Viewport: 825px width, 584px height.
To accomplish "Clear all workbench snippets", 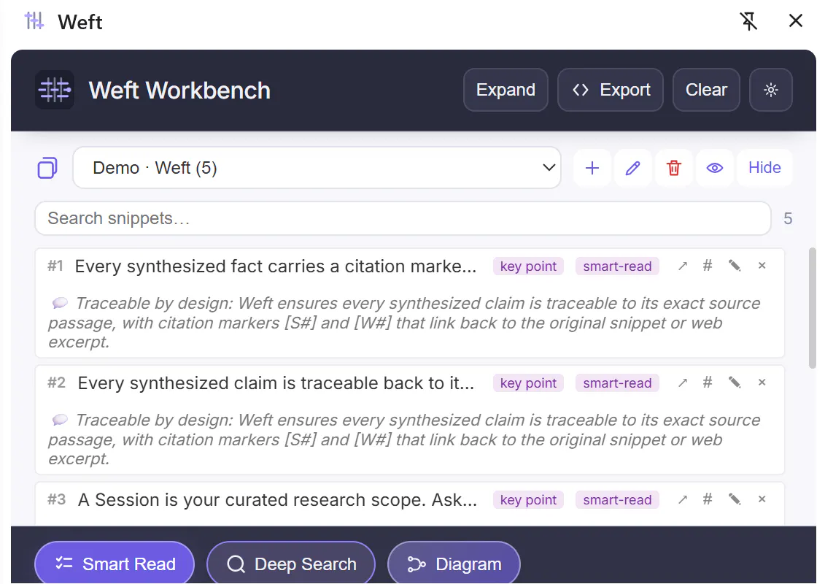I will [x=706, y=90].
